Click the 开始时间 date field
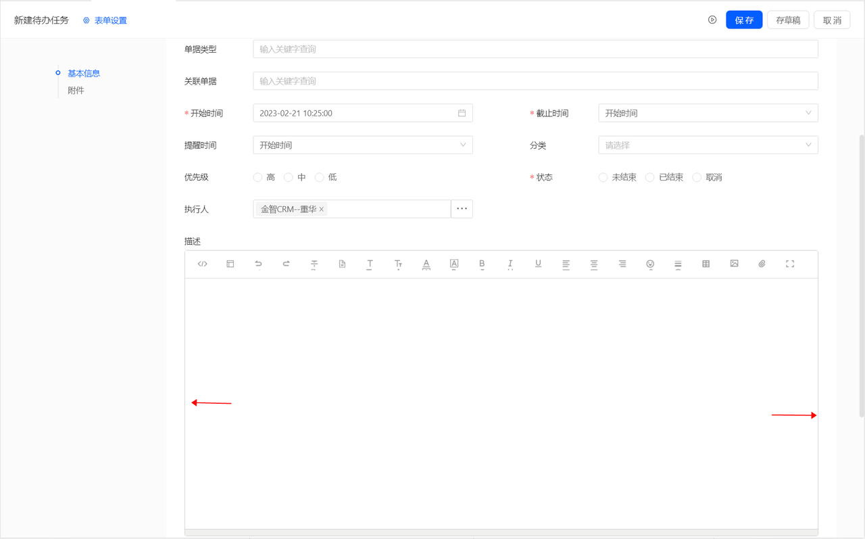This screenshot has height=539, width=865. (363, 113)
